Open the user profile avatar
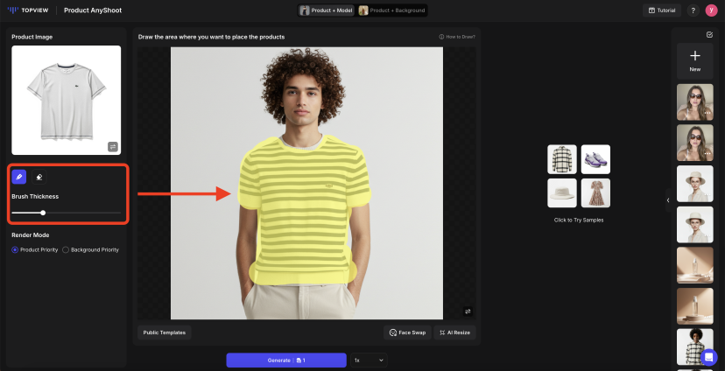 (x=711, y=10)
